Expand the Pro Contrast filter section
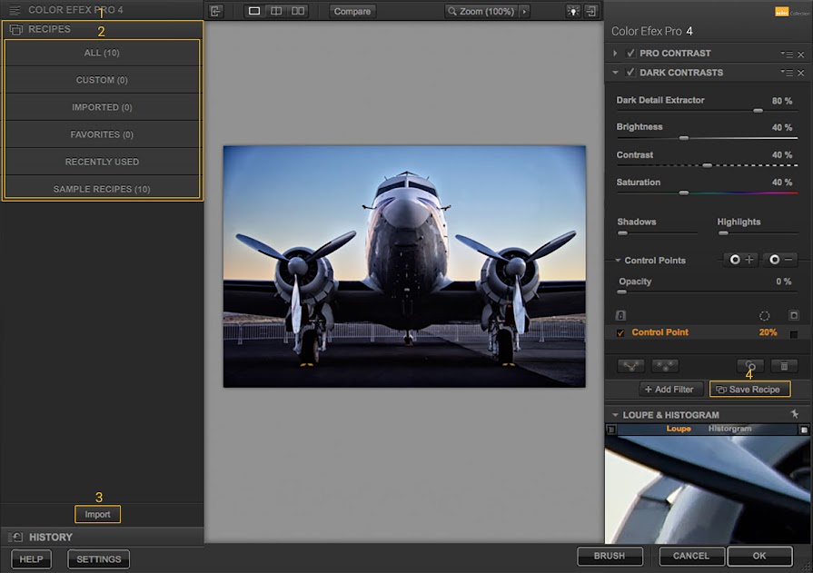 click(x=616, y=54)
